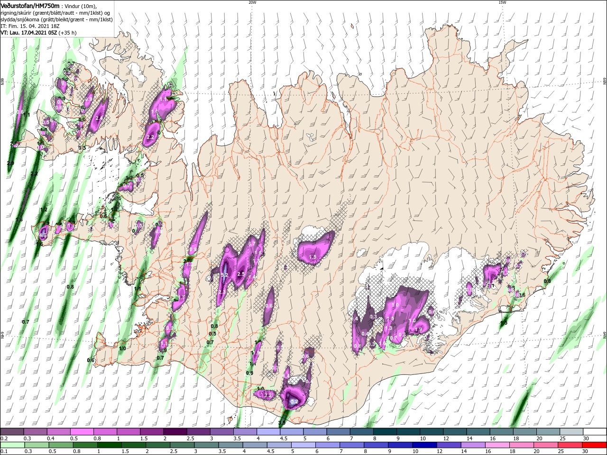This screenshot has height=455, width=607.
Task: Pick the bottom-row legend swatch starting at 6
Action: click(328, 445)
